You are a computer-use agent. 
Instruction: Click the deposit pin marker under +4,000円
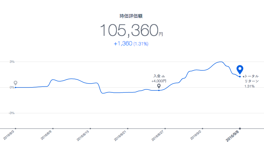tap(159, 86)
